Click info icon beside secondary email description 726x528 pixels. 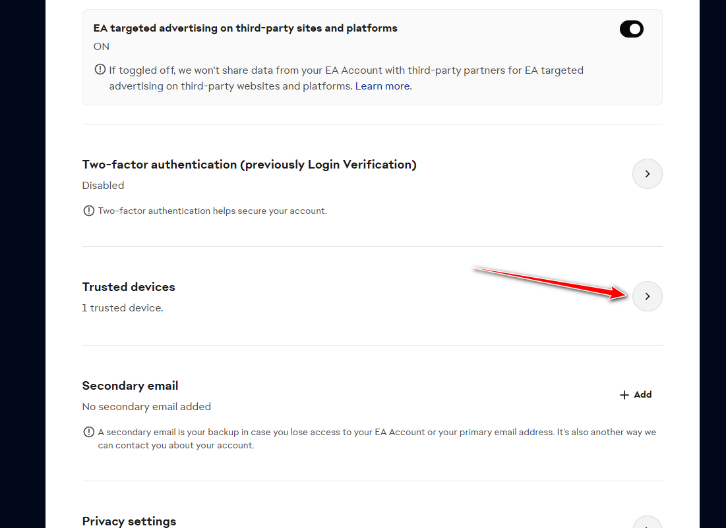tap(89, 433)
